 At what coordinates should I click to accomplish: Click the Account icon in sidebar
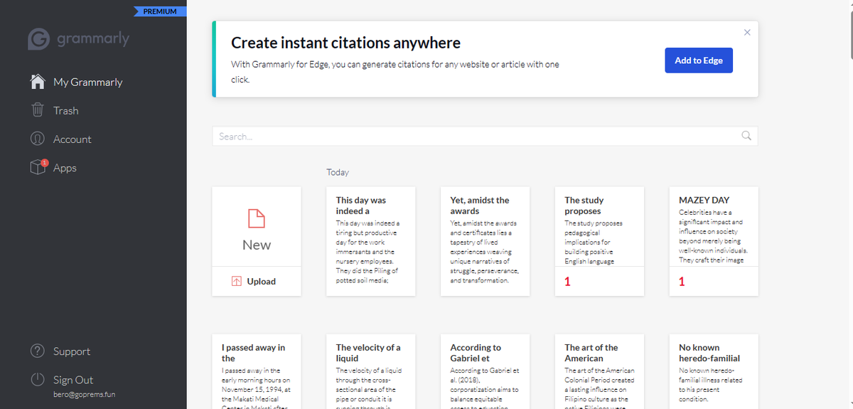click(x=38, y=139)
